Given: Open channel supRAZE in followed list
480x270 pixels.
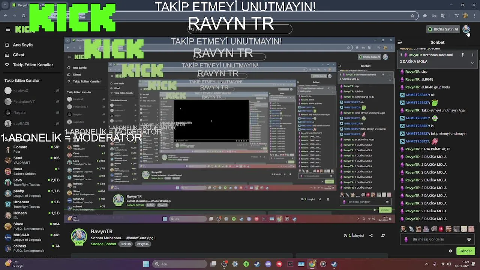Looking at the screenshot, I should tap(31, 123).
